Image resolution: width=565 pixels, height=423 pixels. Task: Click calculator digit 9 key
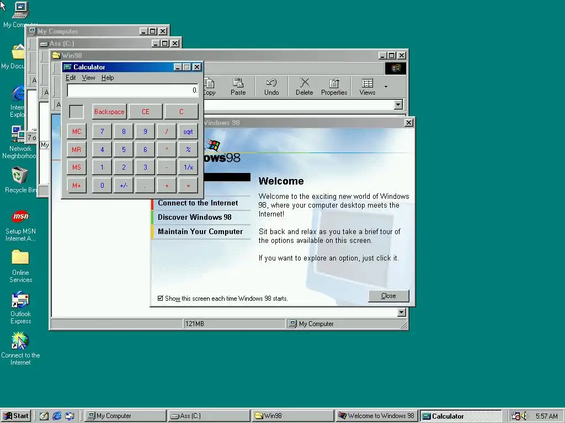pos(145,132)
